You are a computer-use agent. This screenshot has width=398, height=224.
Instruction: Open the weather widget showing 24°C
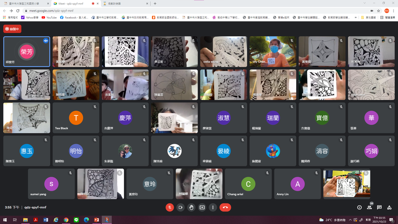coord(332,220)
